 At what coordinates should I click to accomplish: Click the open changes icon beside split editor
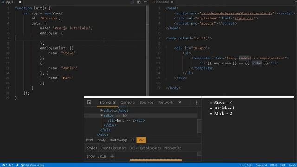point(132,2)
